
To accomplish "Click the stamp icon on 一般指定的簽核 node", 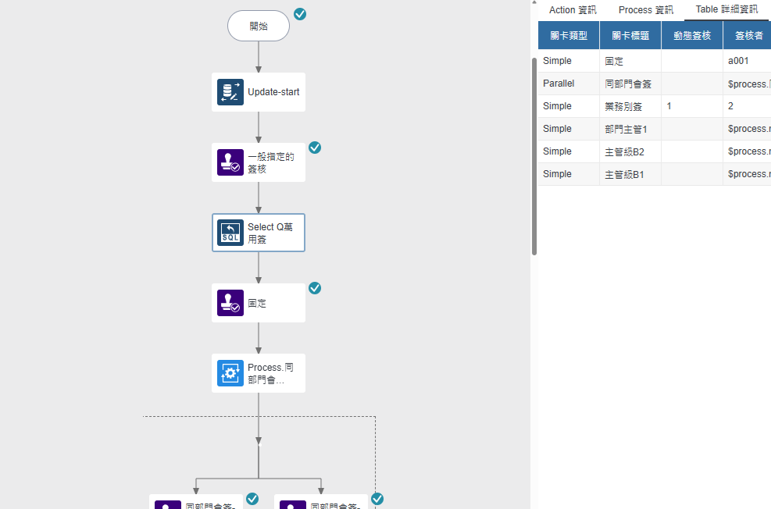I will pos(230,162).
